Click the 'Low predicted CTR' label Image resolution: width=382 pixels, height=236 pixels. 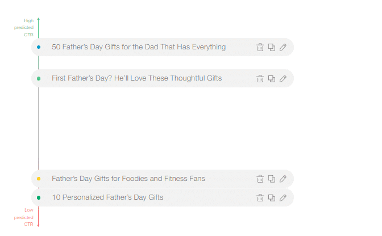24,217
